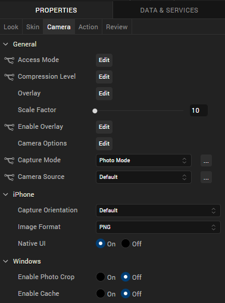Open the ellipsis button for Camera Source
Screen dimensions: 225x303
click(x=206, y=177)
